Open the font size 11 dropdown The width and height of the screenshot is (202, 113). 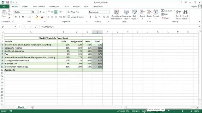[38, 12]
